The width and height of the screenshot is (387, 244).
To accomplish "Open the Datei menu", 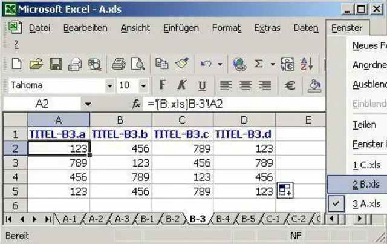I will click(39, 28).
